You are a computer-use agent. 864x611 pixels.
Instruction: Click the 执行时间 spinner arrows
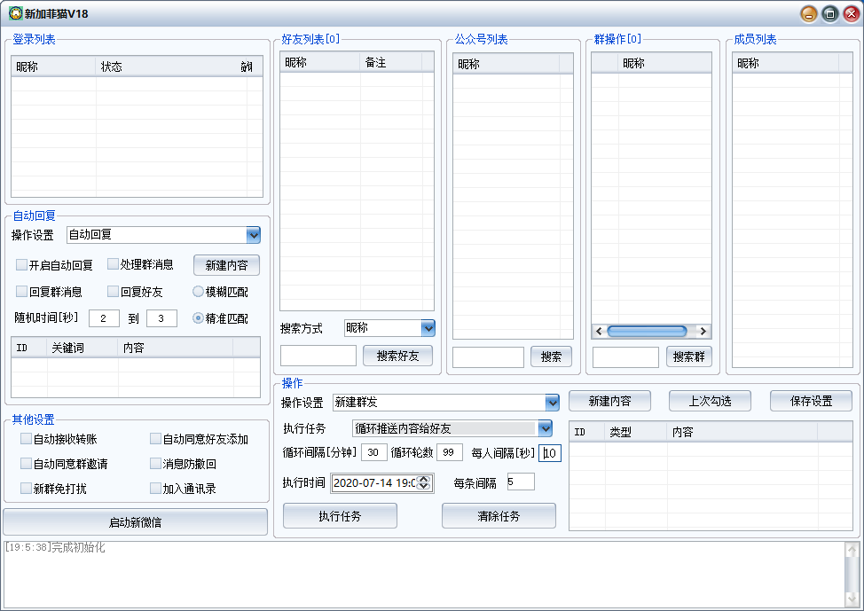pyautogui.click(x=423, y=482)
